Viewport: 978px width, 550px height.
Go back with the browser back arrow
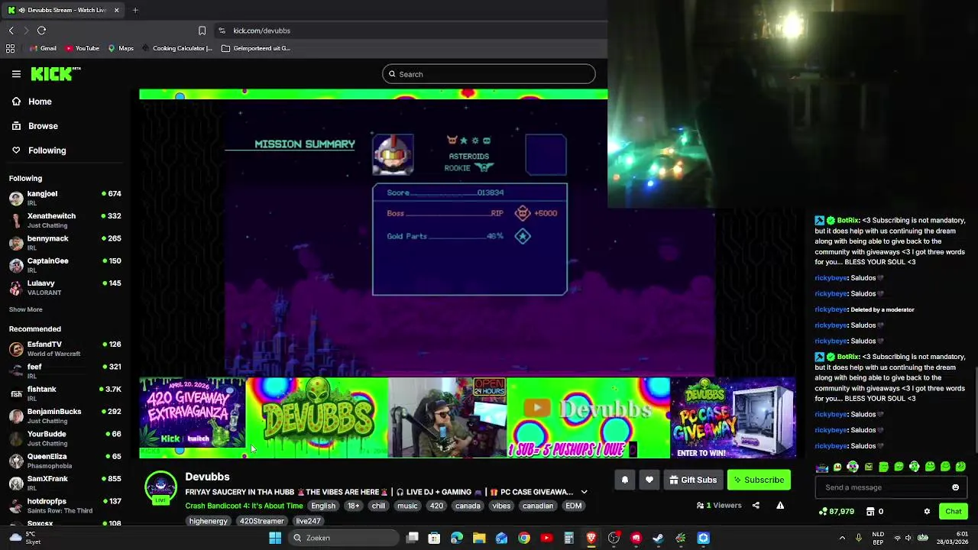[x=11, y=31]
